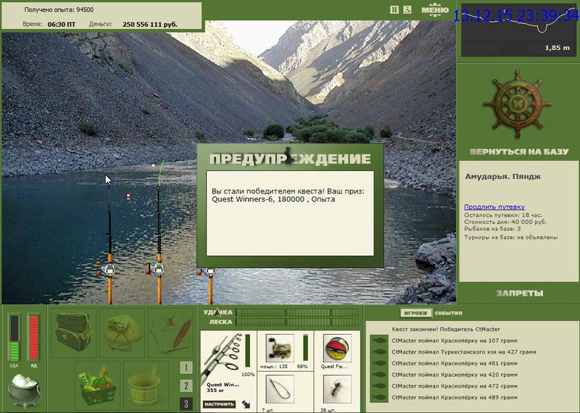Click the left fishing rod reel
Image resolution: width=580 pixels, height=413 pixels.
pyautogui.click(x=107, y=269)
